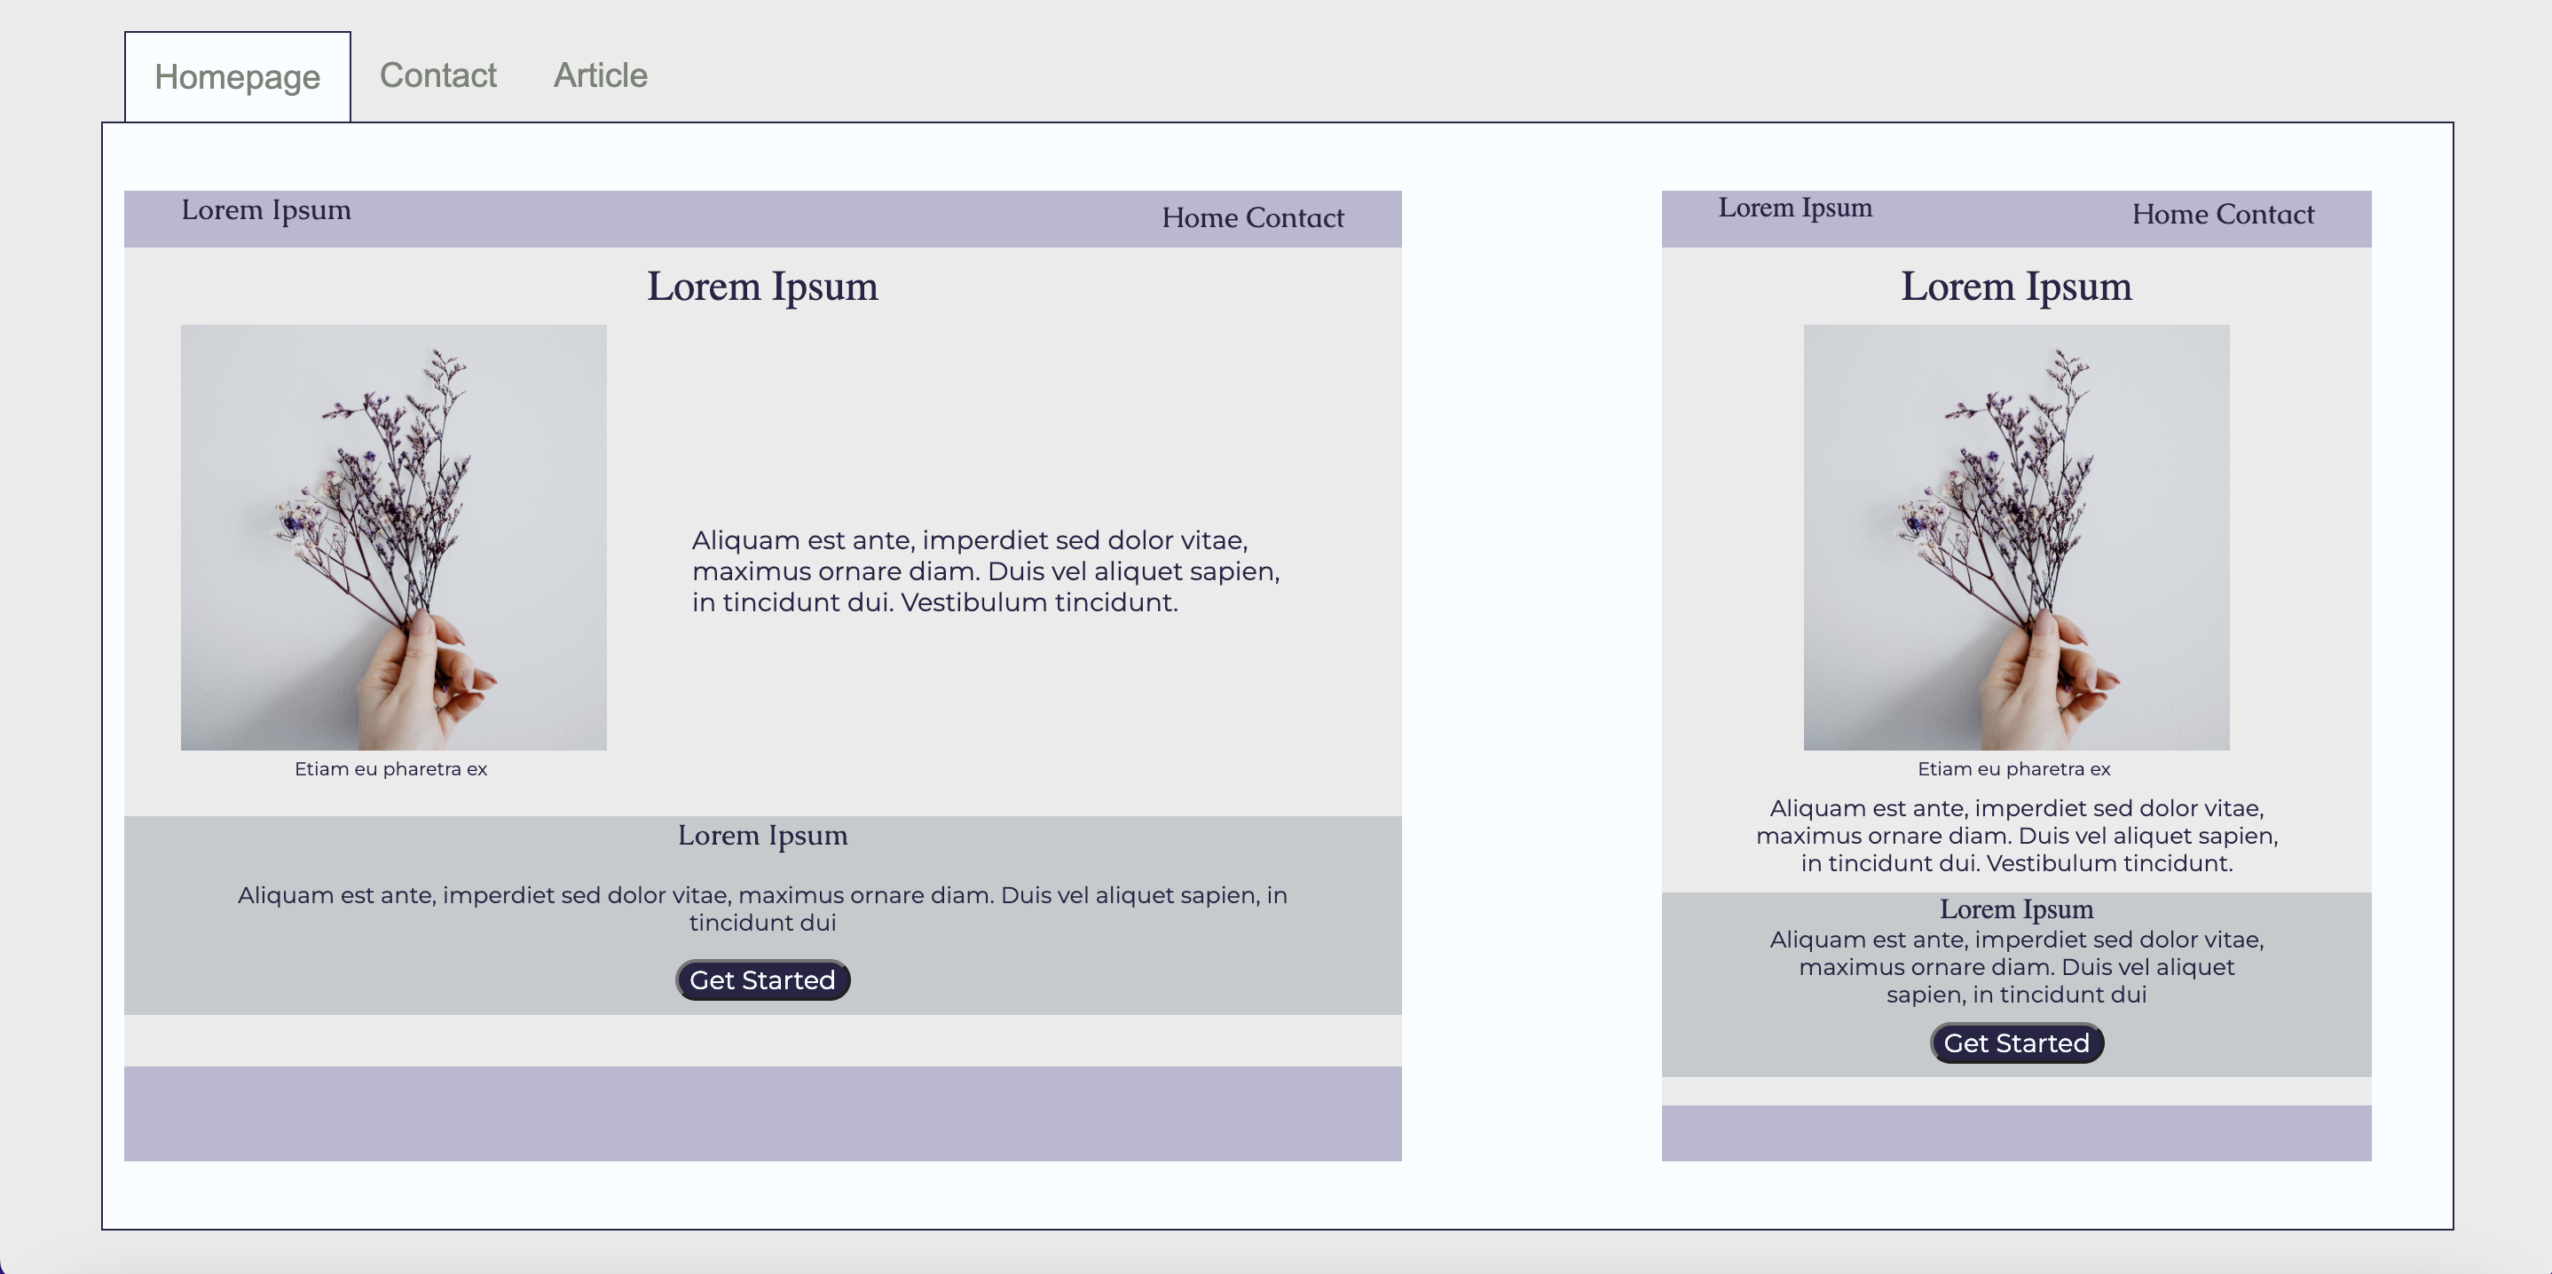Select the Lorem Ipsum logo in mobile header
2552x1274 pixels.
pos(1795,207)
